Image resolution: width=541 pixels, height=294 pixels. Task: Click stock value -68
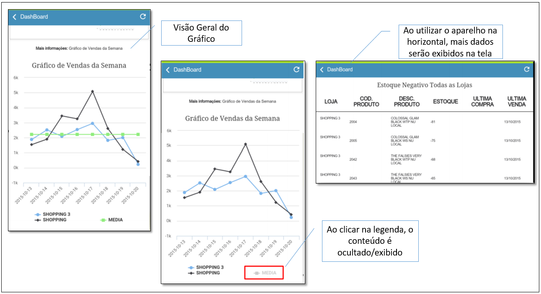(433, 159)
